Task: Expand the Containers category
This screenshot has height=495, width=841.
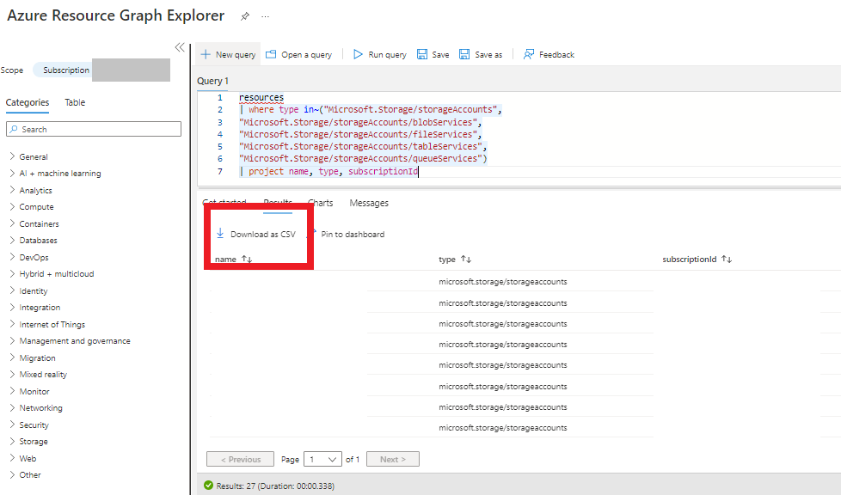Action: click(12, 223)
